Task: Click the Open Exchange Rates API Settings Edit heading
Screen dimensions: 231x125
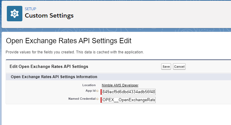Action: [69, 41]
